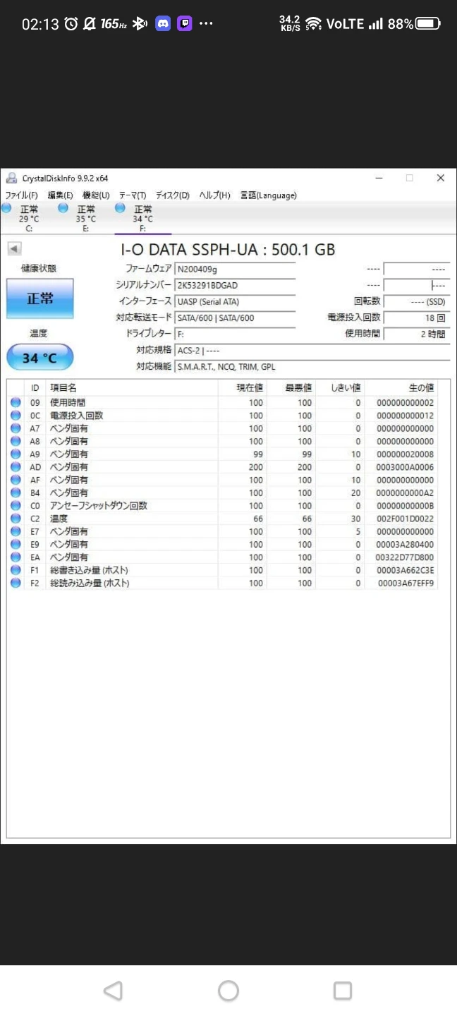Click the status icon of row F1
Image resolution: width=457 pixels, height=1016 pixels.
[16, 570]
